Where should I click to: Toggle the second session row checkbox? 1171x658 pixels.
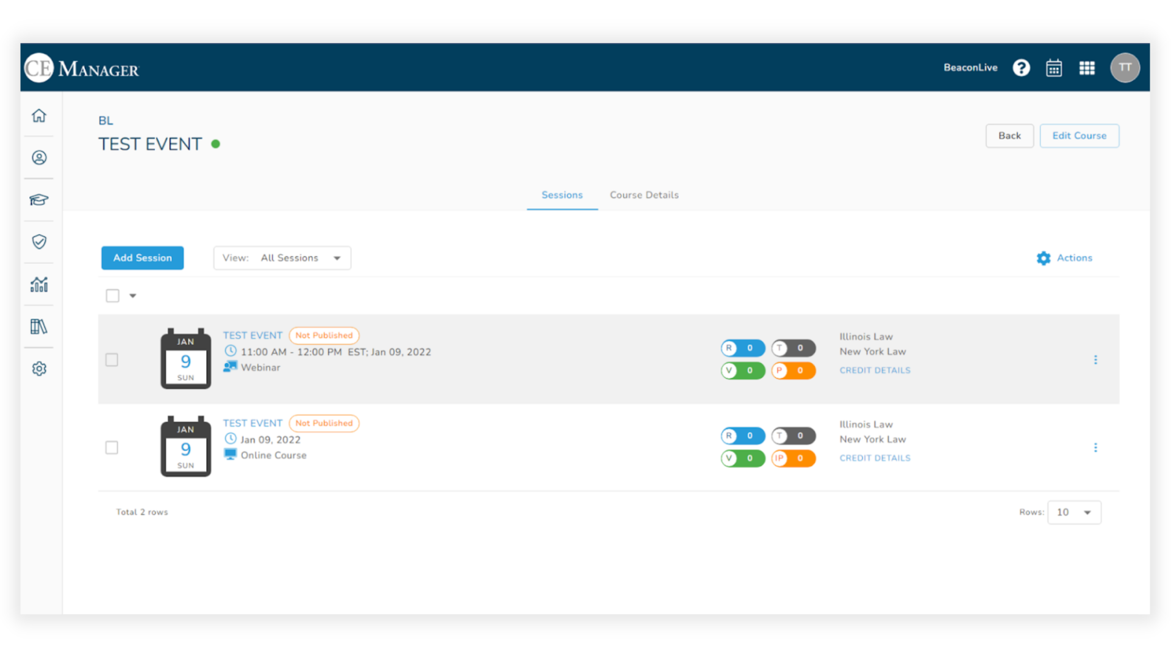point(112,447)
